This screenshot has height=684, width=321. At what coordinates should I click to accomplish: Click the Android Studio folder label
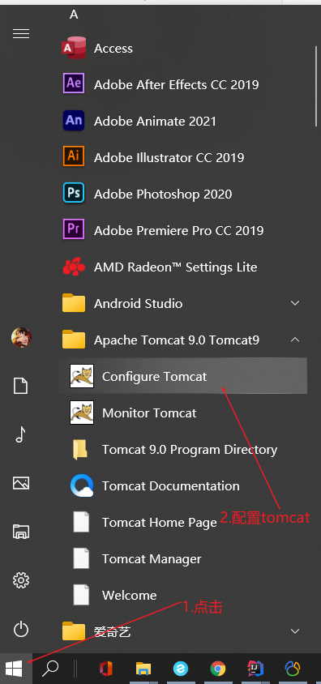tap(138, 303)
